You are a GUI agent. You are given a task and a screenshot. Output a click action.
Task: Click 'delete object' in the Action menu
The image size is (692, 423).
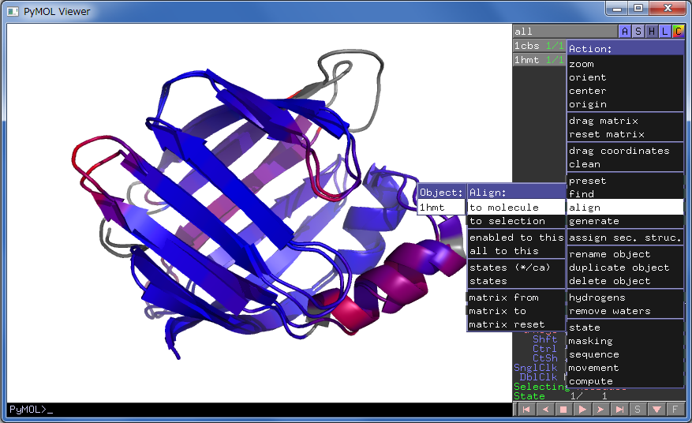coord(609,281)
